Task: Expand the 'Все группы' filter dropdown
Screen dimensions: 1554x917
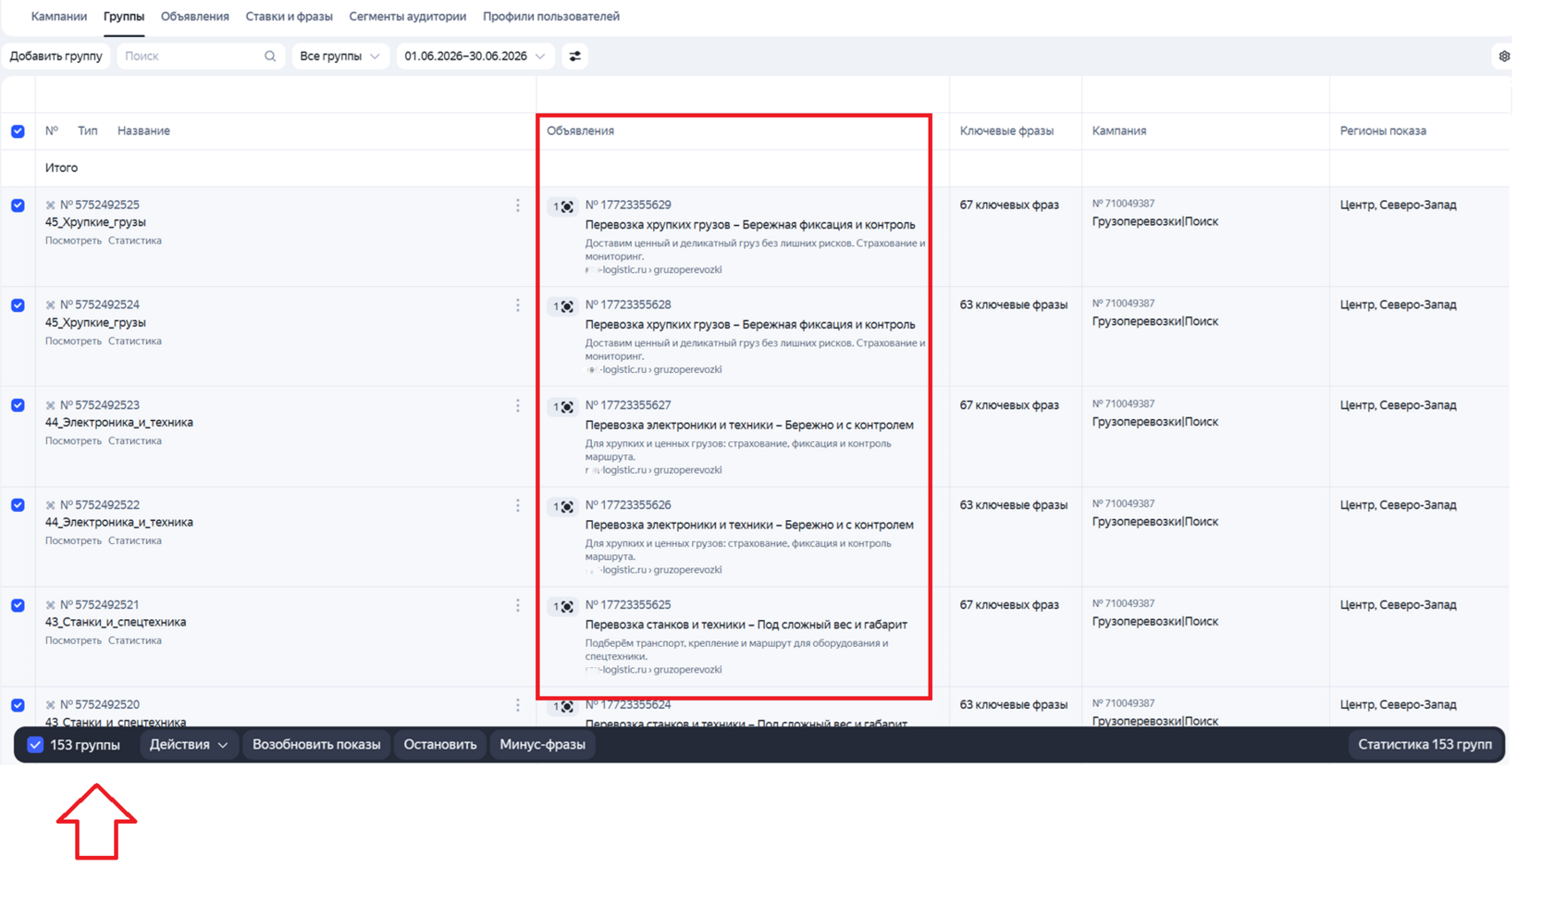Action: pyautogui.click(x=339, y=56)
